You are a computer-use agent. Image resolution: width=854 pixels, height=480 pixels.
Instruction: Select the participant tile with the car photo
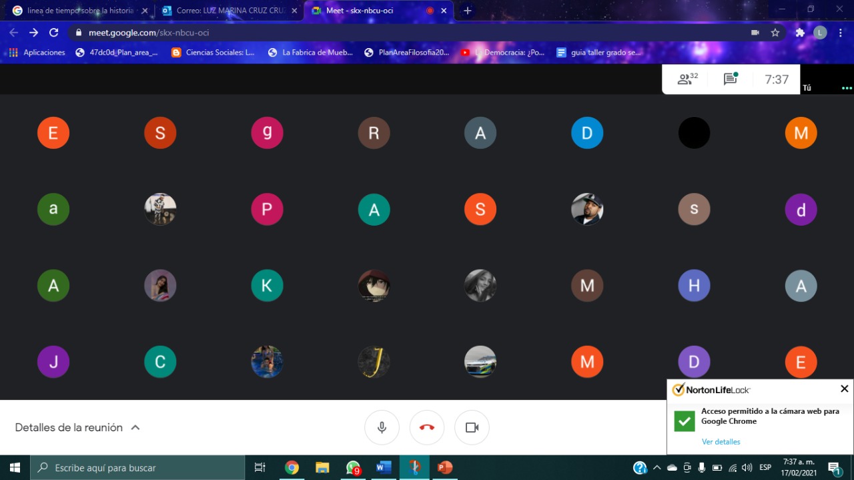coord(480,362)
